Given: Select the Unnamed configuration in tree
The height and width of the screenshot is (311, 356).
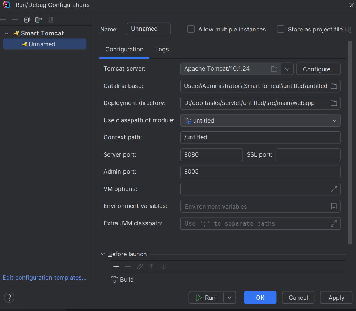Looking at the screenshot, I should pos(45,44).
